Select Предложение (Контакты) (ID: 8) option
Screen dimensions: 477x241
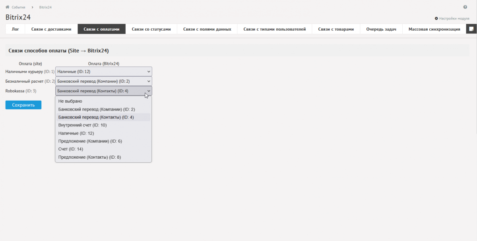[x=89, y=157]
